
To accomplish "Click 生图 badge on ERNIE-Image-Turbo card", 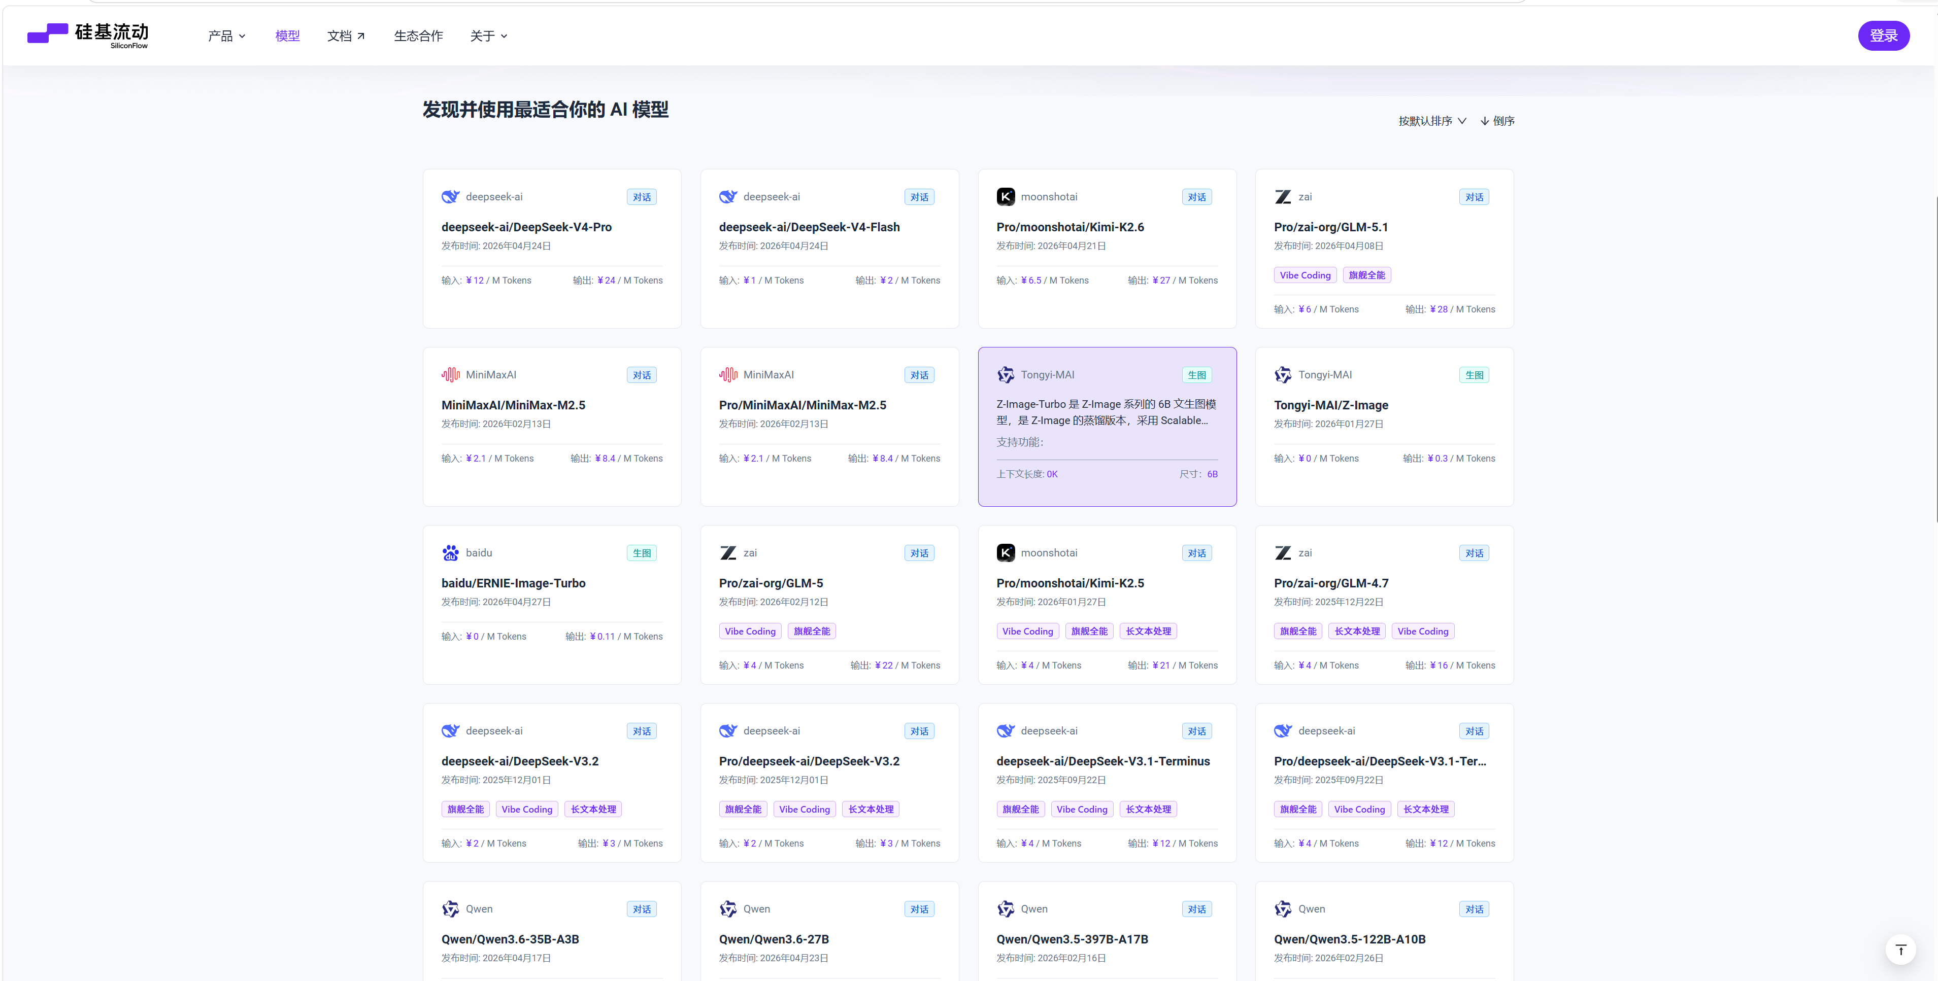I will tap(642, 553).
